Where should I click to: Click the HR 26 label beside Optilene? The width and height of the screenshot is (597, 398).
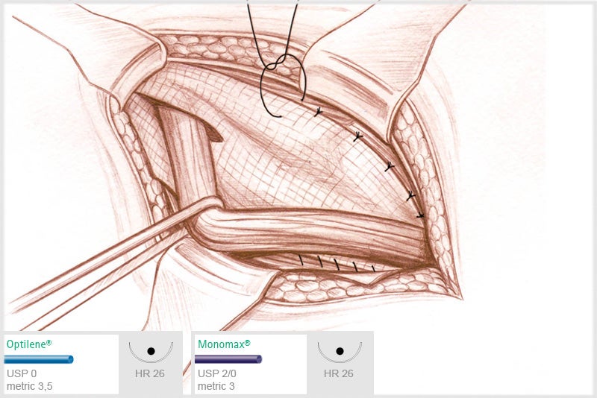pos(150,373)
